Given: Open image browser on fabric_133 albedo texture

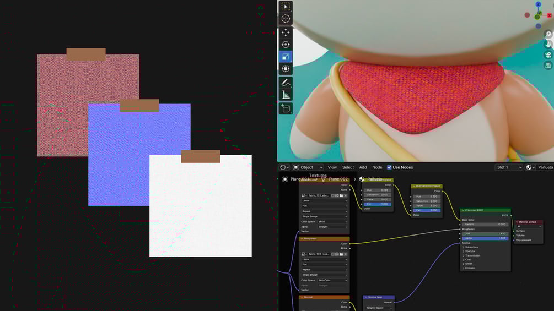Looking at the screenshot, I should [304, 195].
